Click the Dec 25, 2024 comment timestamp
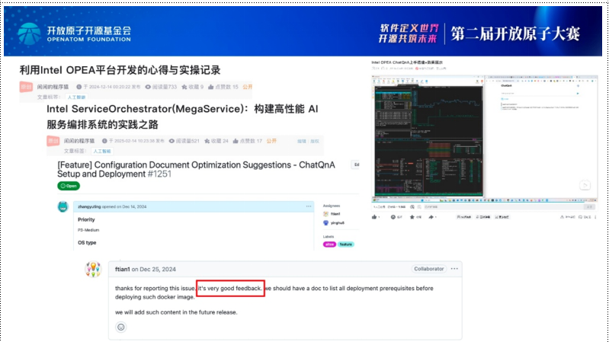Image resolution: width=609 pixels, height=342 pixels. coord(158,269)
